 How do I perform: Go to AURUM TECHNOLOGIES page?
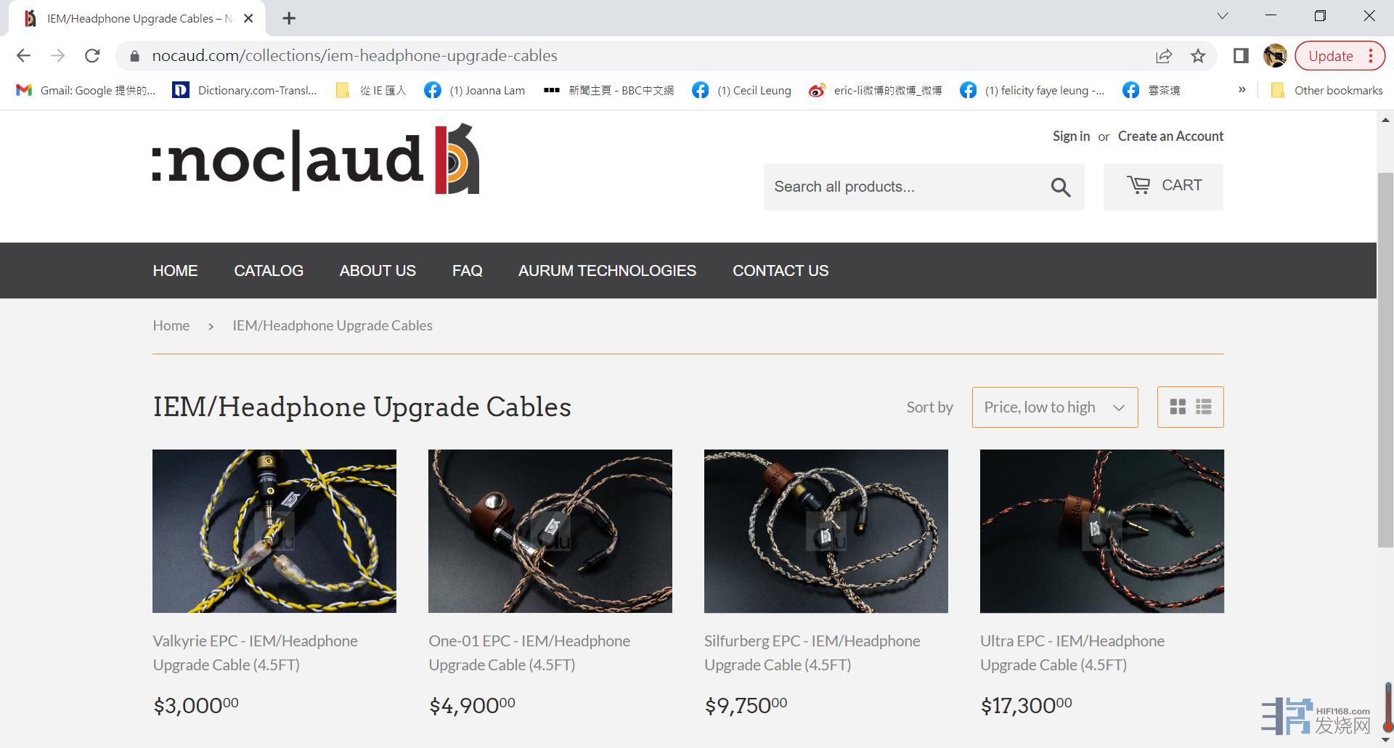607,271
